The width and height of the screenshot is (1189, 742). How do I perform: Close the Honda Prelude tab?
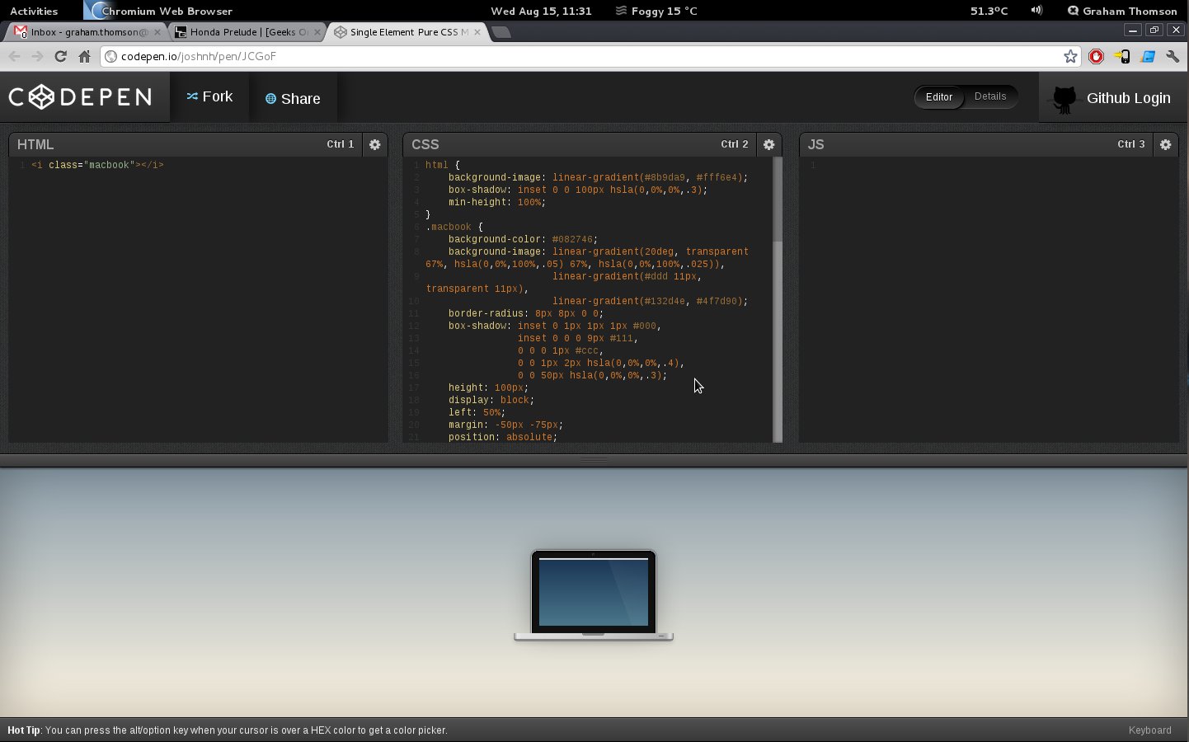[317, 32]
